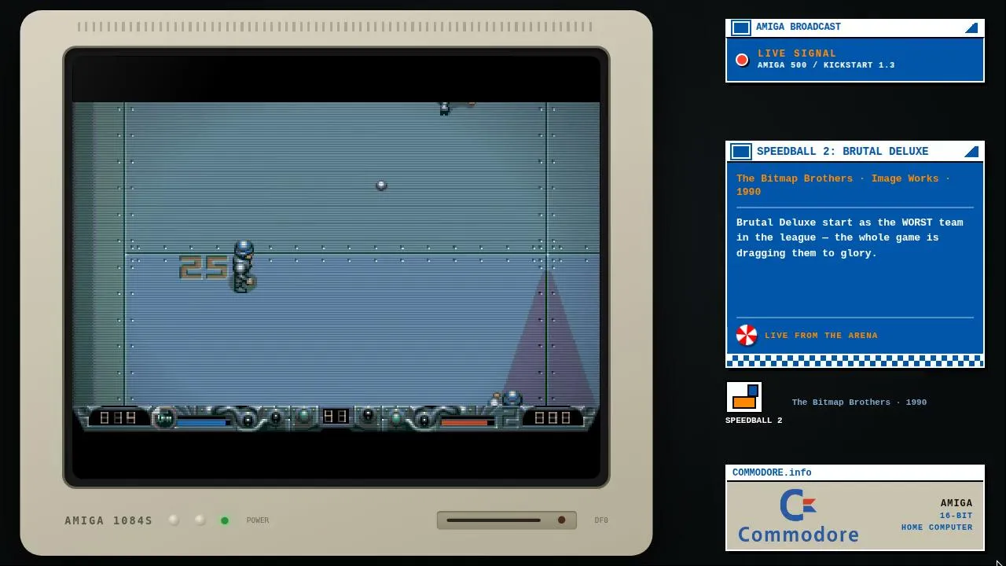Click the Amiga Broadcast window depth gadget
1006x566 pixels.
point(971,28)
